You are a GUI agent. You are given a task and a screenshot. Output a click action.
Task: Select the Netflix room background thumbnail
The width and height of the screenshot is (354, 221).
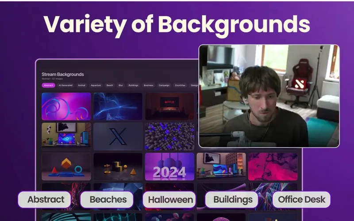pyautogui.click(x=169, y=106)
